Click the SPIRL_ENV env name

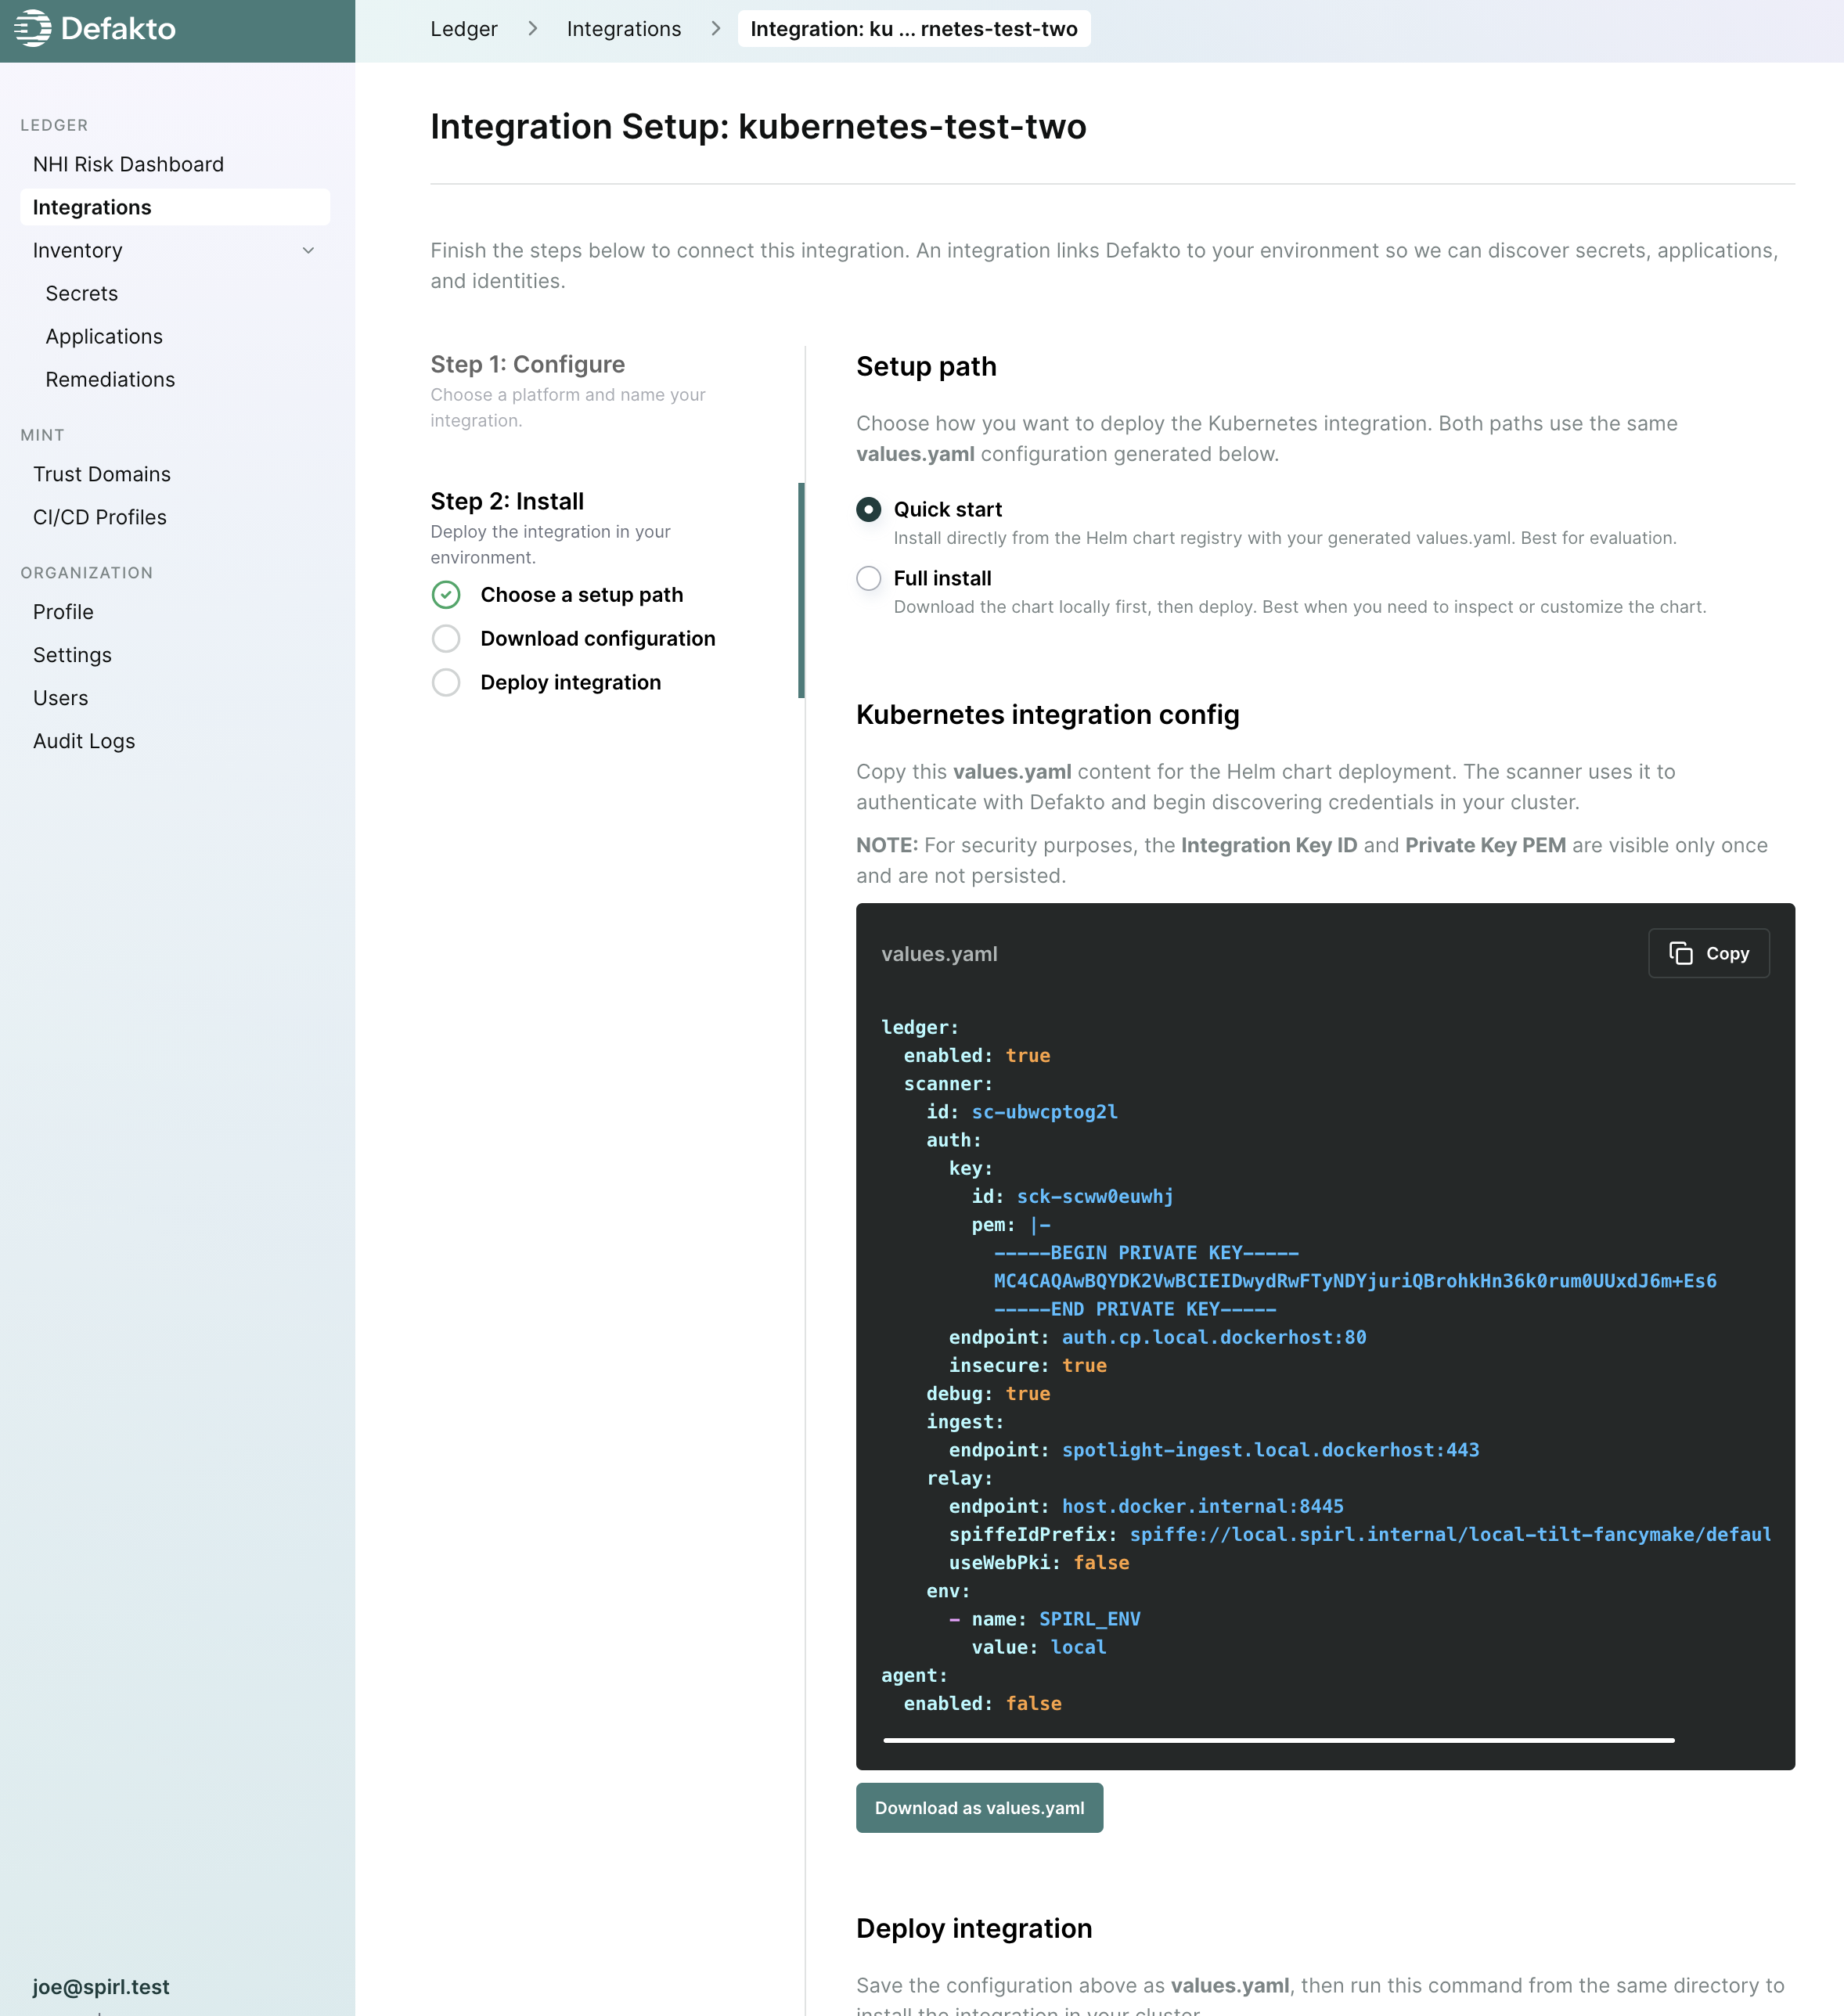pos(1090,1619)
